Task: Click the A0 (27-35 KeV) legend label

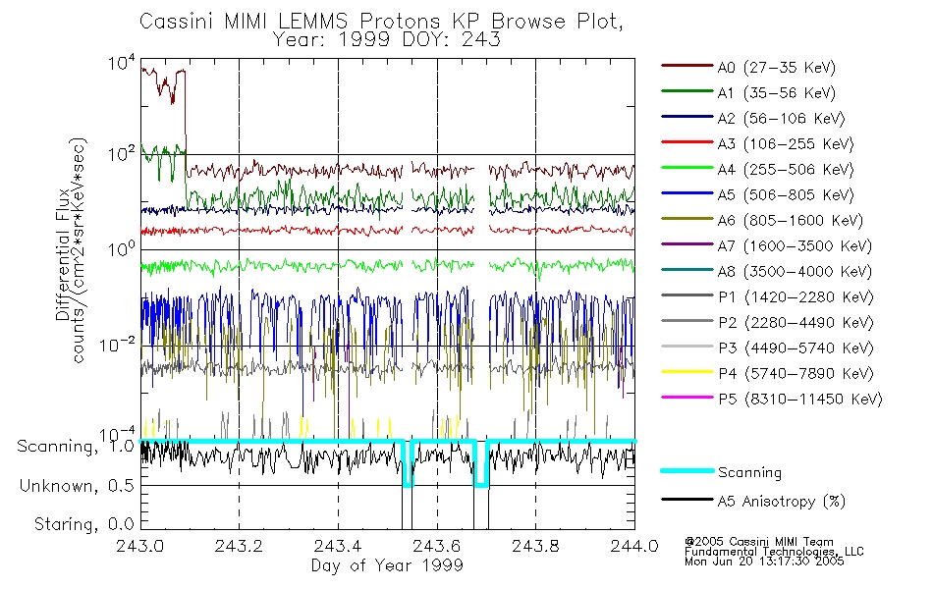Action: [x=776, y=68]
